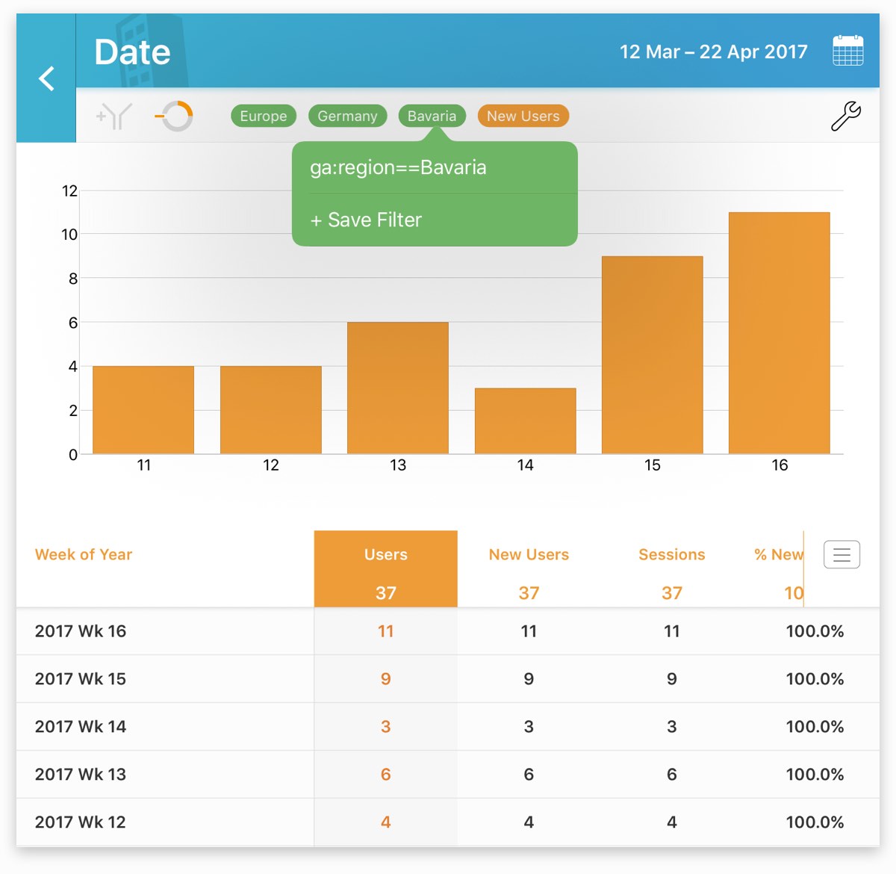
Task: Select the week 14 chart bar
Action: (x=525, y=421)
